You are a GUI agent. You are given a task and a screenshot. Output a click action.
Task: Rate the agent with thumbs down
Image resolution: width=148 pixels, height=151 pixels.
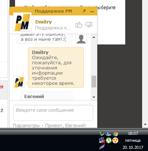click(89, 25)
